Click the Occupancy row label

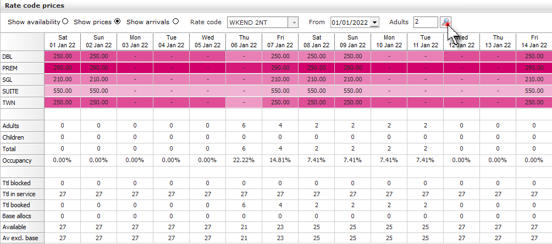[22, 160]
